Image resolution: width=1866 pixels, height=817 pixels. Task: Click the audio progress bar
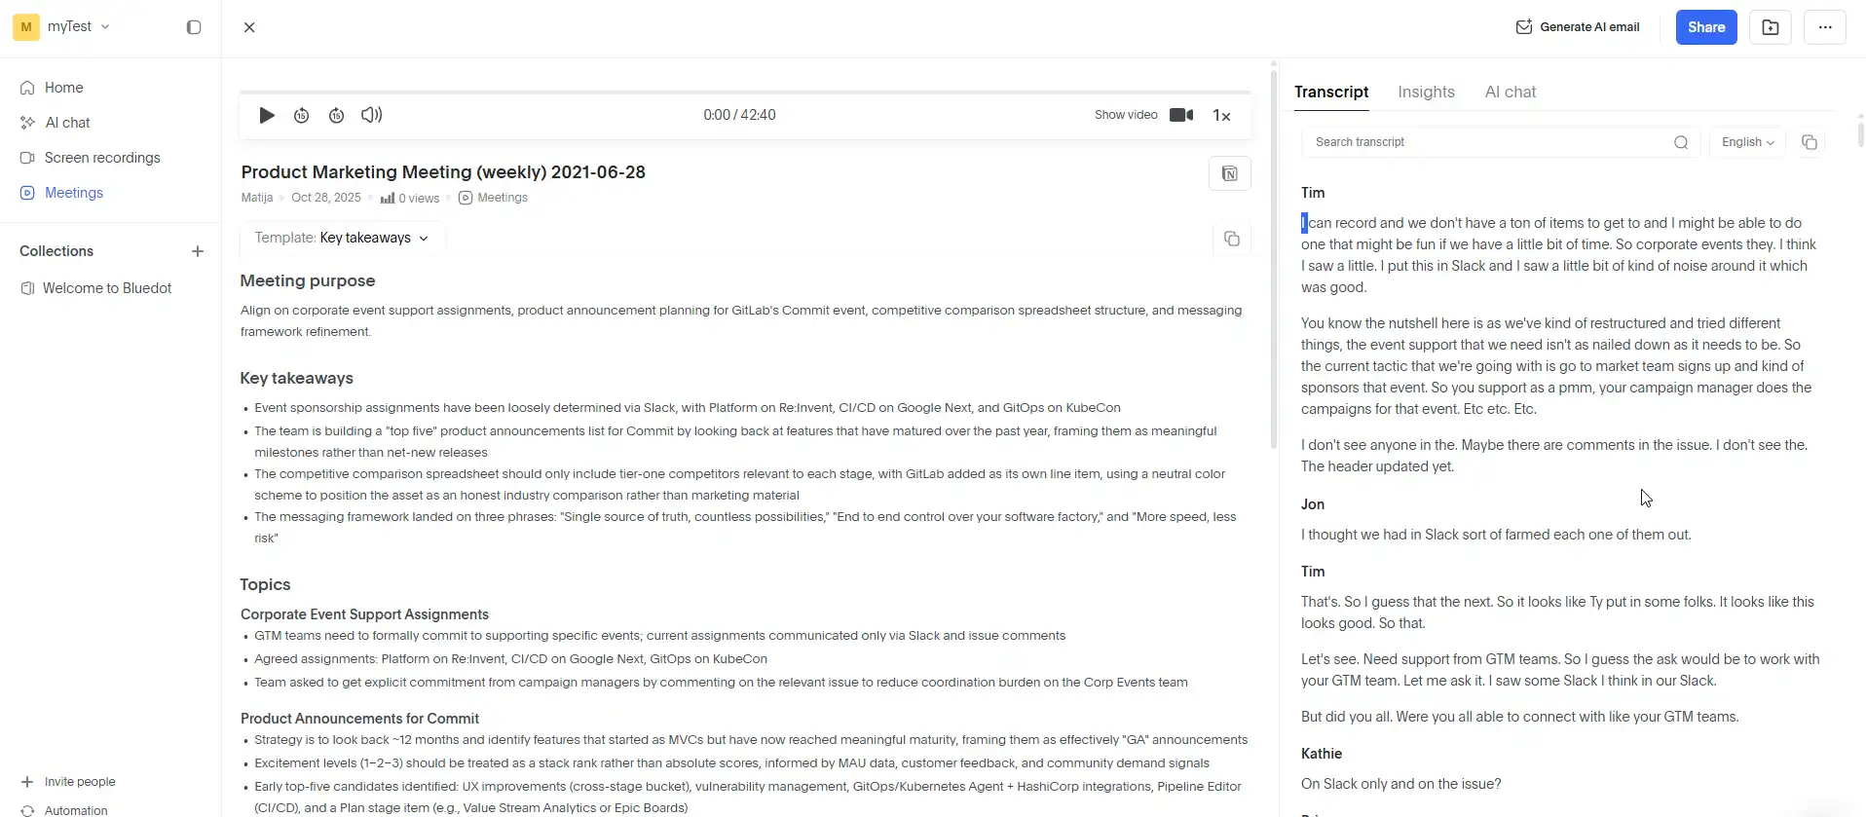745,93
